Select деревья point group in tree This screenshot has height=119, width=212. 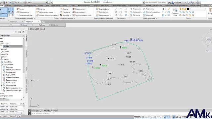(x=4, y=49)
